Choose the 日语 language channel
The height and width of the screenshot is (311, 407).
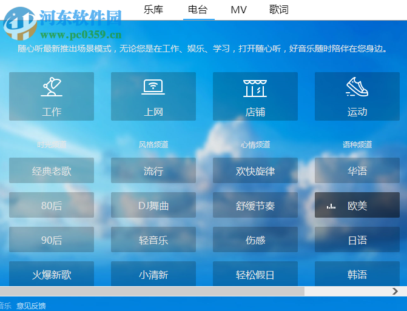tap(357, 239)
